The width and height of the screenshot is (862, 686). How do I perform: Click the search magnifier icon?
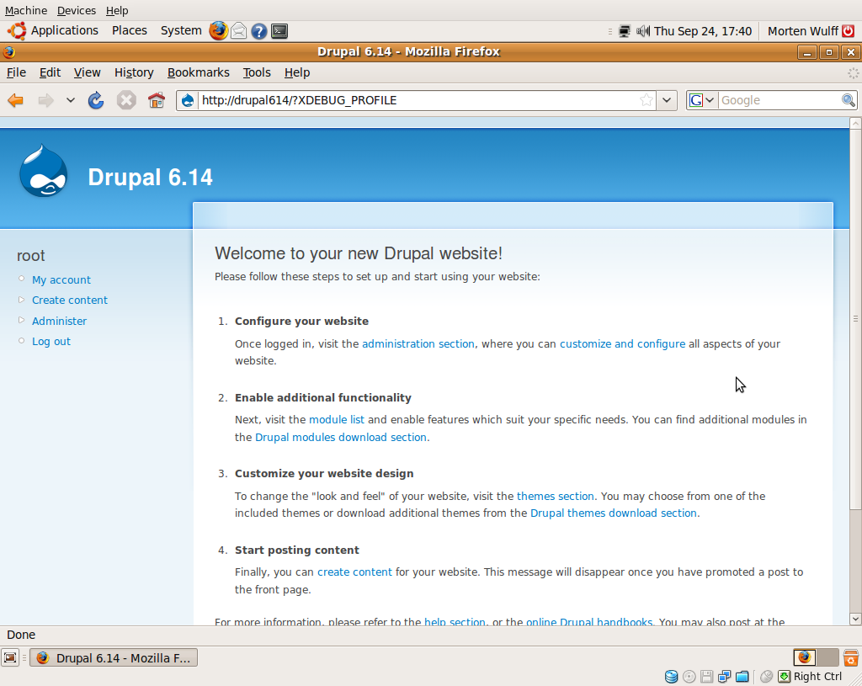tap(848, 100)
